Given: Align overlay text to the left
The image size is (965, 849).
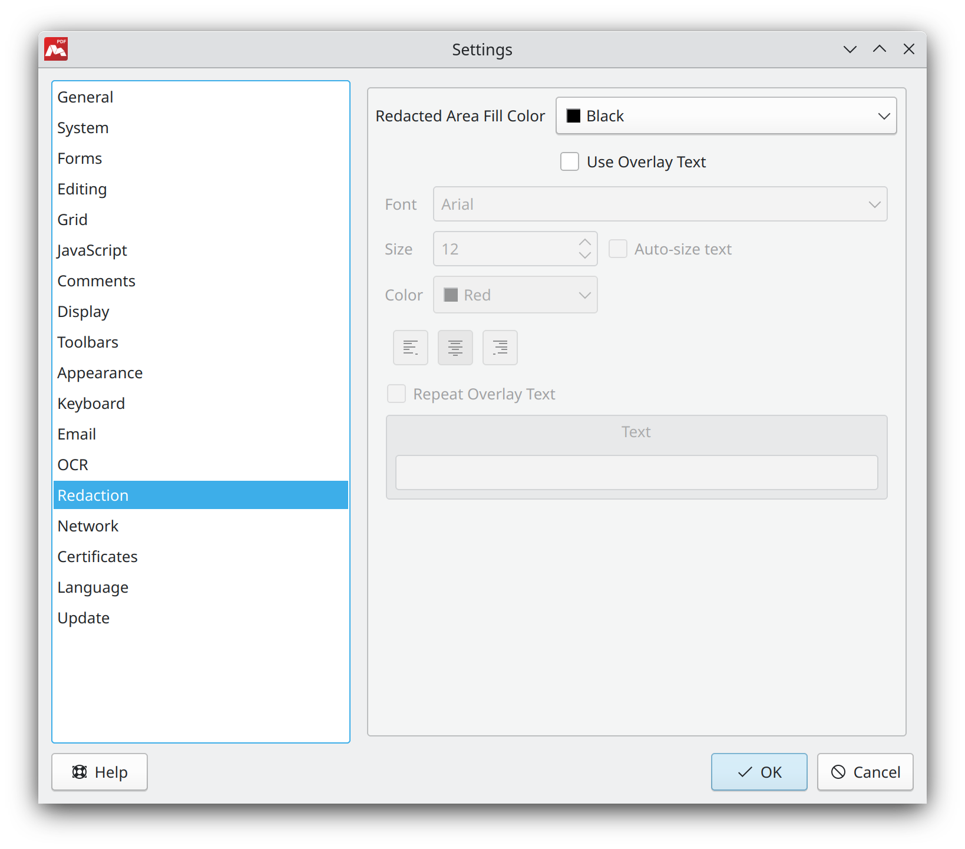Looking at the screenshot, I should pyautogui.click(x=411, y=348).
